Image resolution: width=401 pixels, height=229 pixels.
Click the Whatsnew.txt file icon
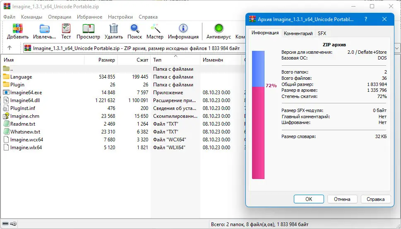pos(6,132)
